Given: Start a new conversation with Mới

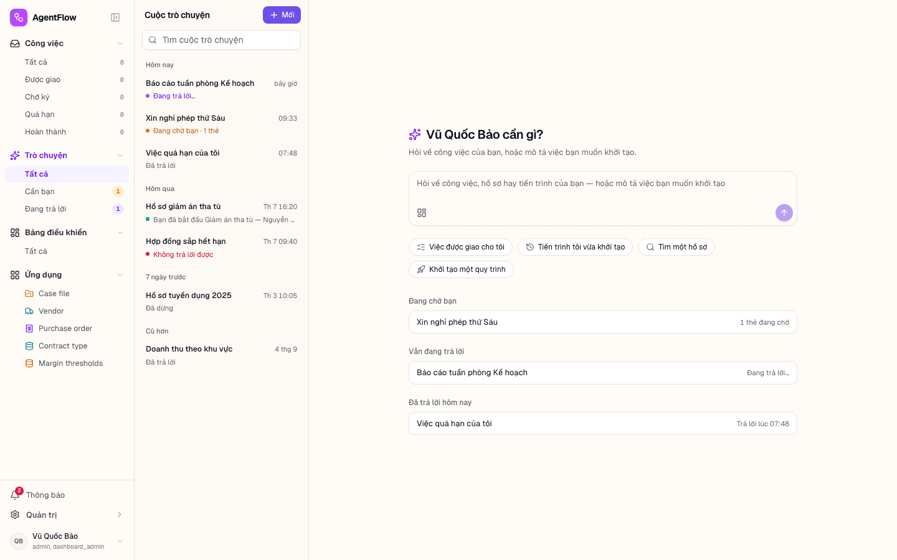Looking at the screenshot, I should click(282, 15).
